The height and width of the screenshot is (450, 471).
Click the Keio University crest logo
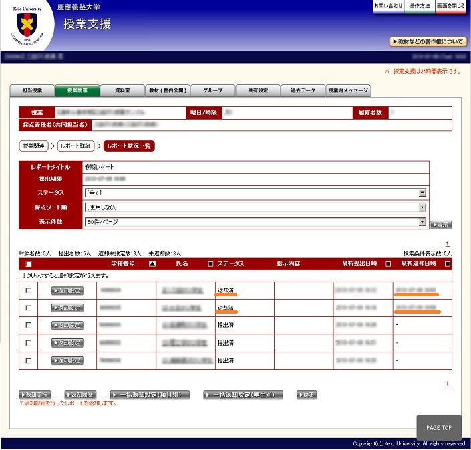(27, 25)
